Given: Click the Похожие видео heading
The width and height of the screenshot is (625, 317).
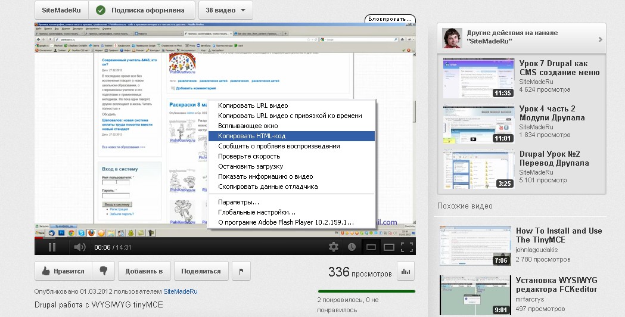Looking at the screenshot, I should tap(465, 206).
